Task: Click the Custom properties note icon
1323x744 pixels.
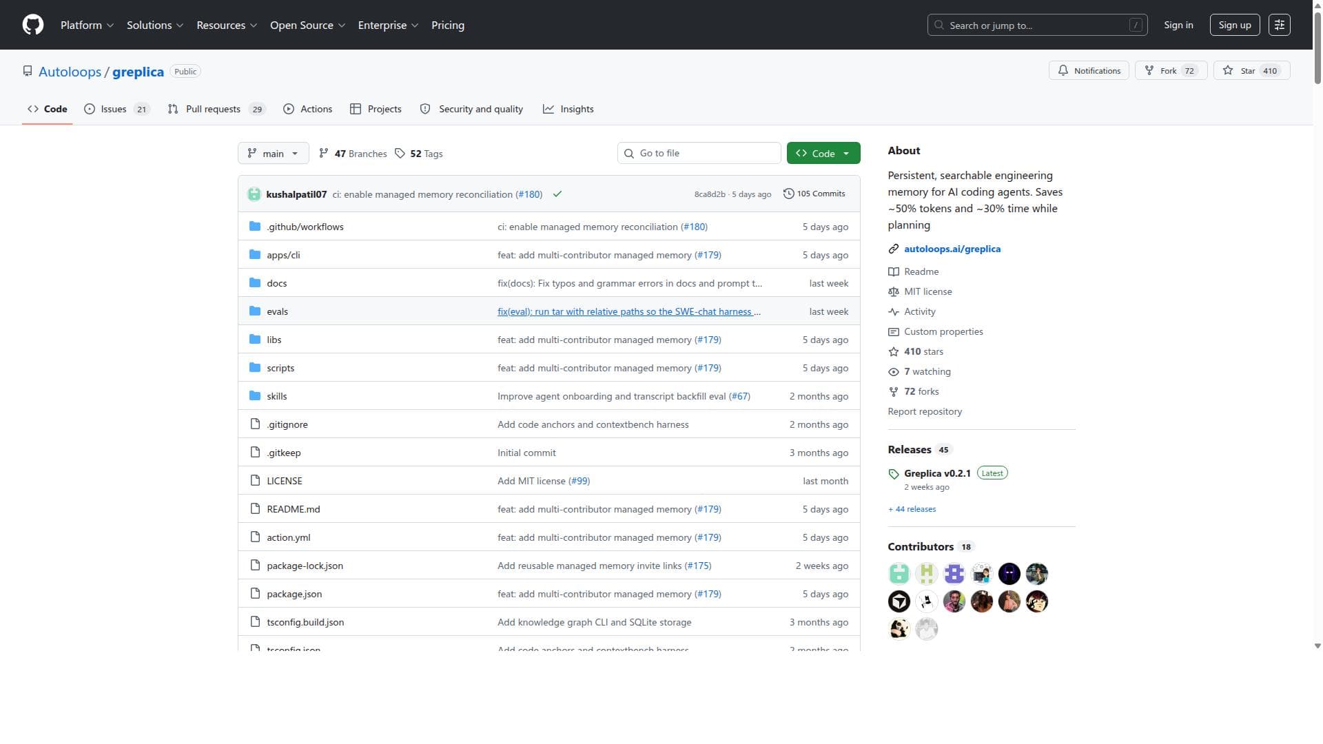Action: (894, 331)
